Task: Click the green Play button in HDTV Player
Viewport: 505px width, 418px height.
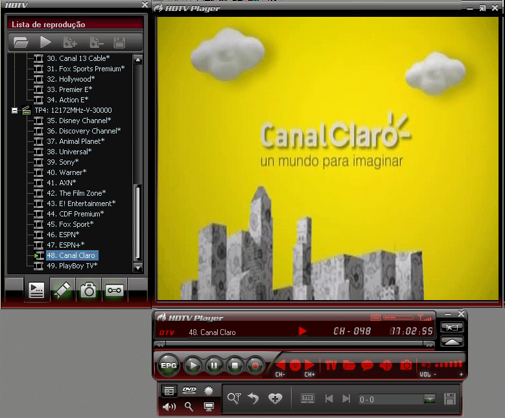Action: (193, 366)
